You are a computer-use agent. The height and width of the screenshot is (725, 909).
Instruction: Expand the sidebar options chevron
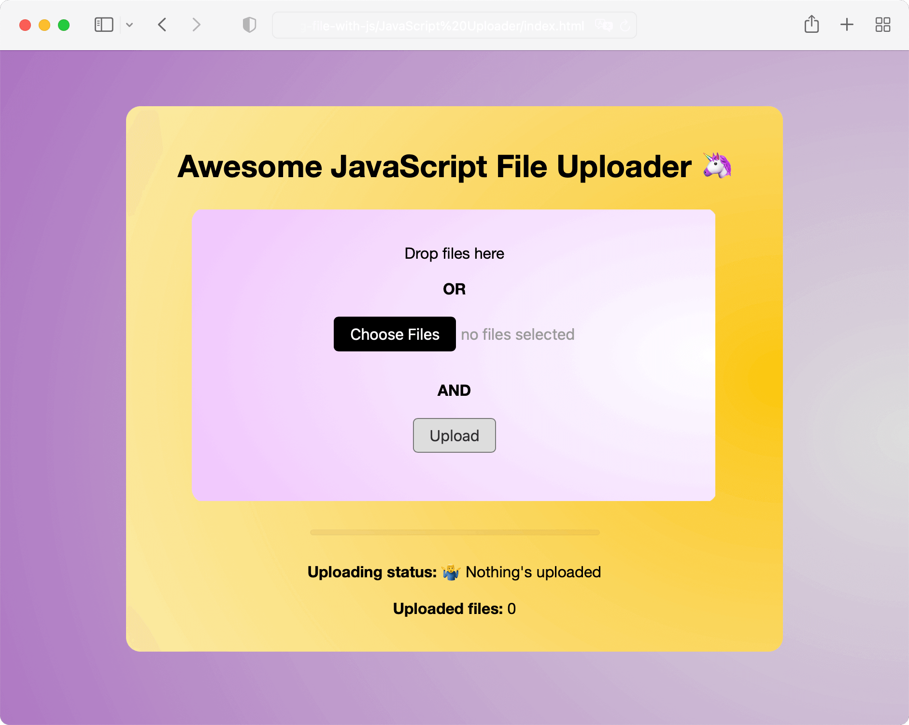tap(129, 25)
